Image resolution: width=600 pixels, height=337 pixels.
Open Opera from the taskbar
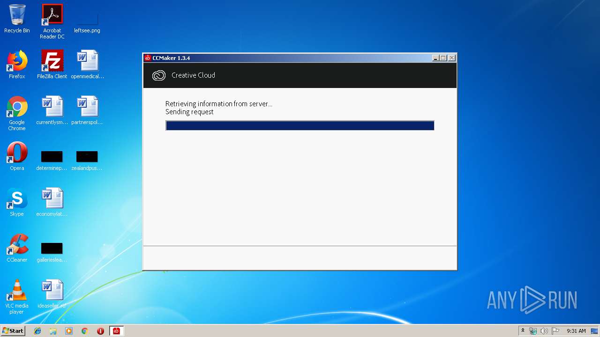pos(100,331)
